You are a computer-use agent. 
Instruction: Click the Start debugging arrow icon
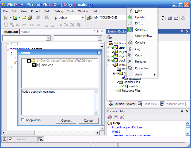pyautogui.click(x=56, y=18)
